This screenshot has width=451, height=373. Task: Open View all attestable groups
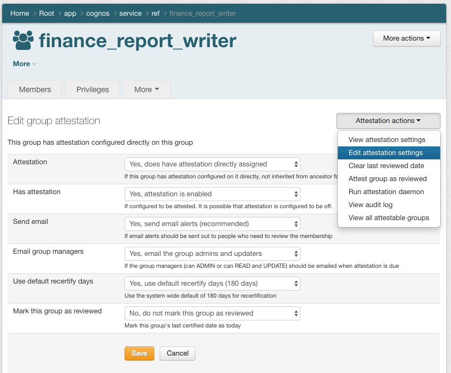pyautogui.click(x=389, y=218)
